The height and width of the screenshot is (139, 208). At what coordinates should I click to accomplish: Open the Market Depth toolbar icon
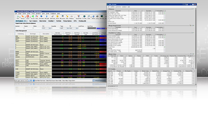(47, 16)
